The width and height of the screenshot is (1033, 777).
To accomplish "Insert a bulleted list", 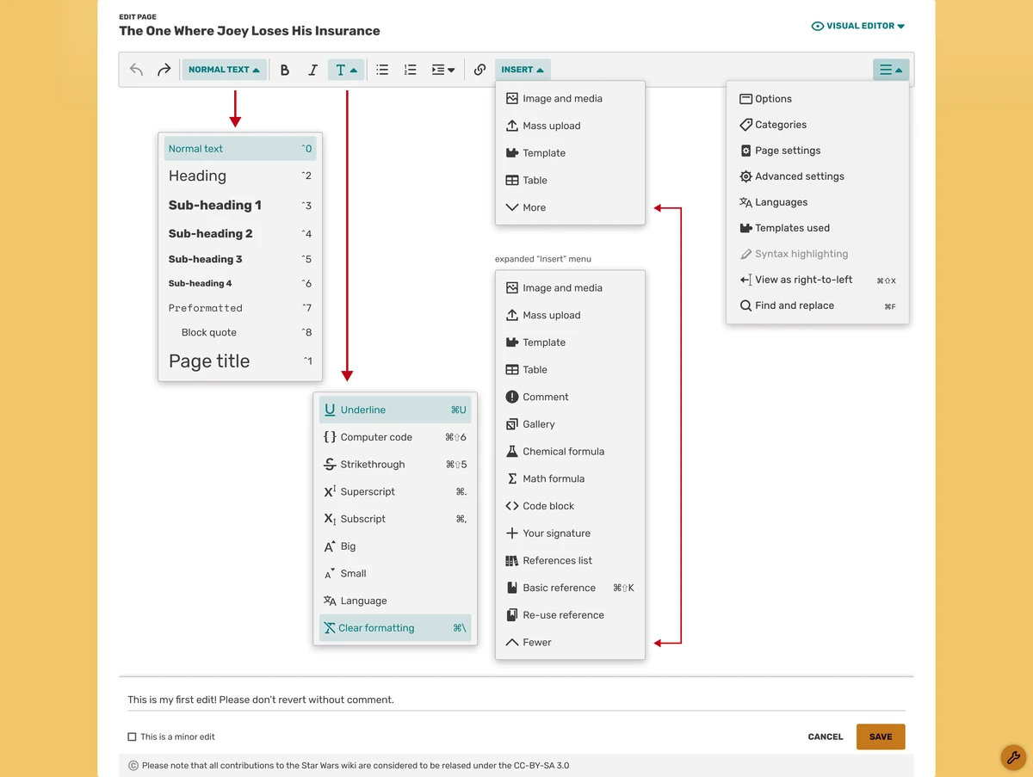I will click(382, 70).
